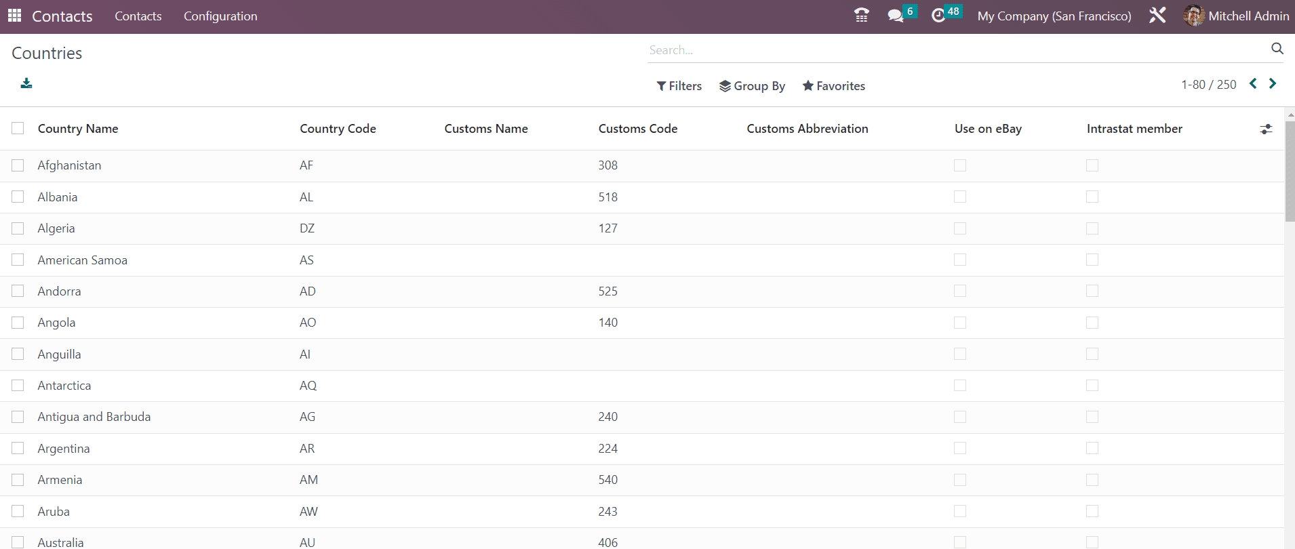Open the Configuration menu

[x=220, y=16]
